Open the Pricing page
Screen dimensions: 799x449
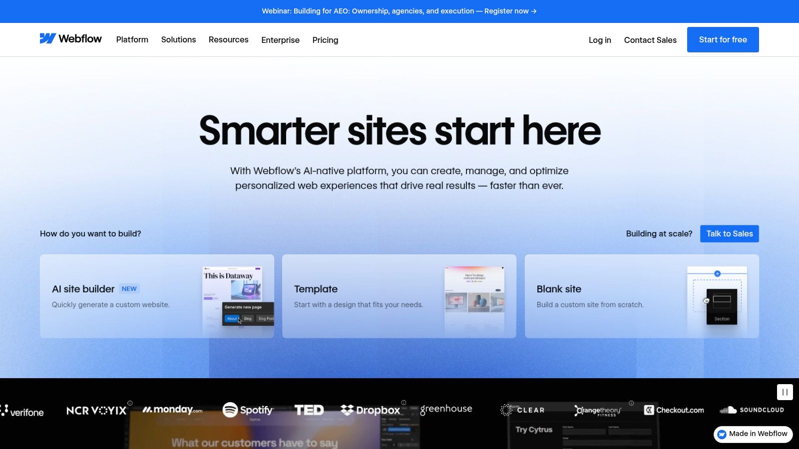pyautogui.click(x=325, y=40)
